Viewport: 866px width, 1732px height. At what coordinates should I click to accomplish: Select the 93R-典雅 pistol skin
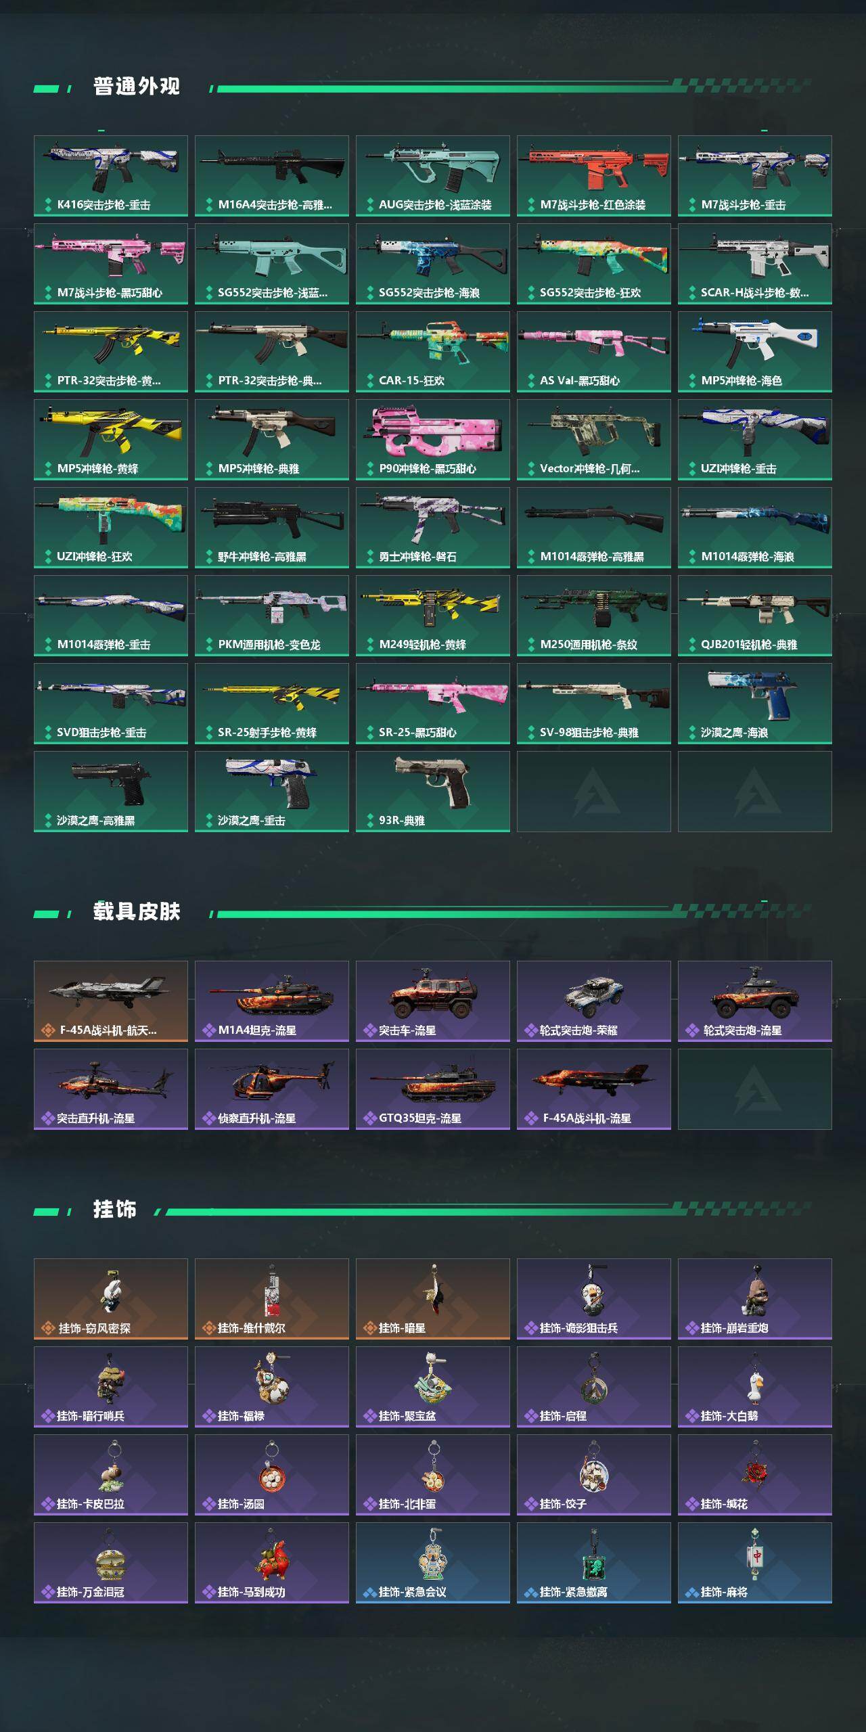433,792
